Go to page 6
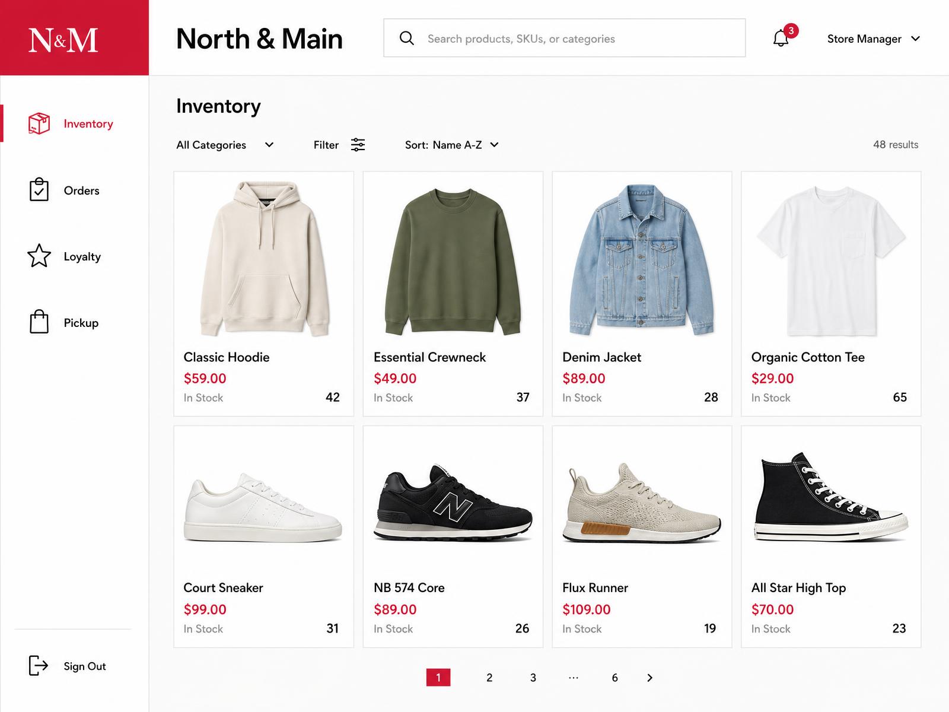The image size is (949, 712). click(x=615, y=678)
